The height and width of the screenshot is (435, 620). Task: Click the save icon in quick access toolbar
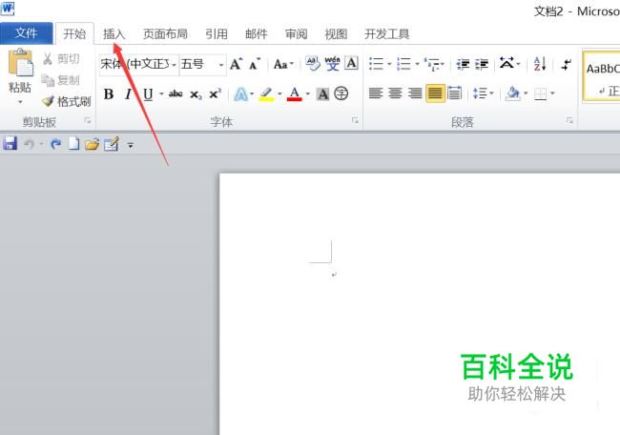[10, 143]
